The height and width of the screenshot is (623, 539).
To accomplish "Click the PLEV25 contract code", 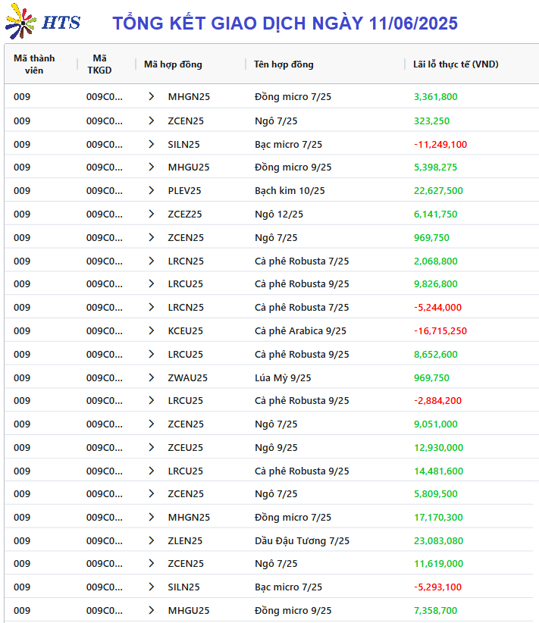I will click(184, 191).
